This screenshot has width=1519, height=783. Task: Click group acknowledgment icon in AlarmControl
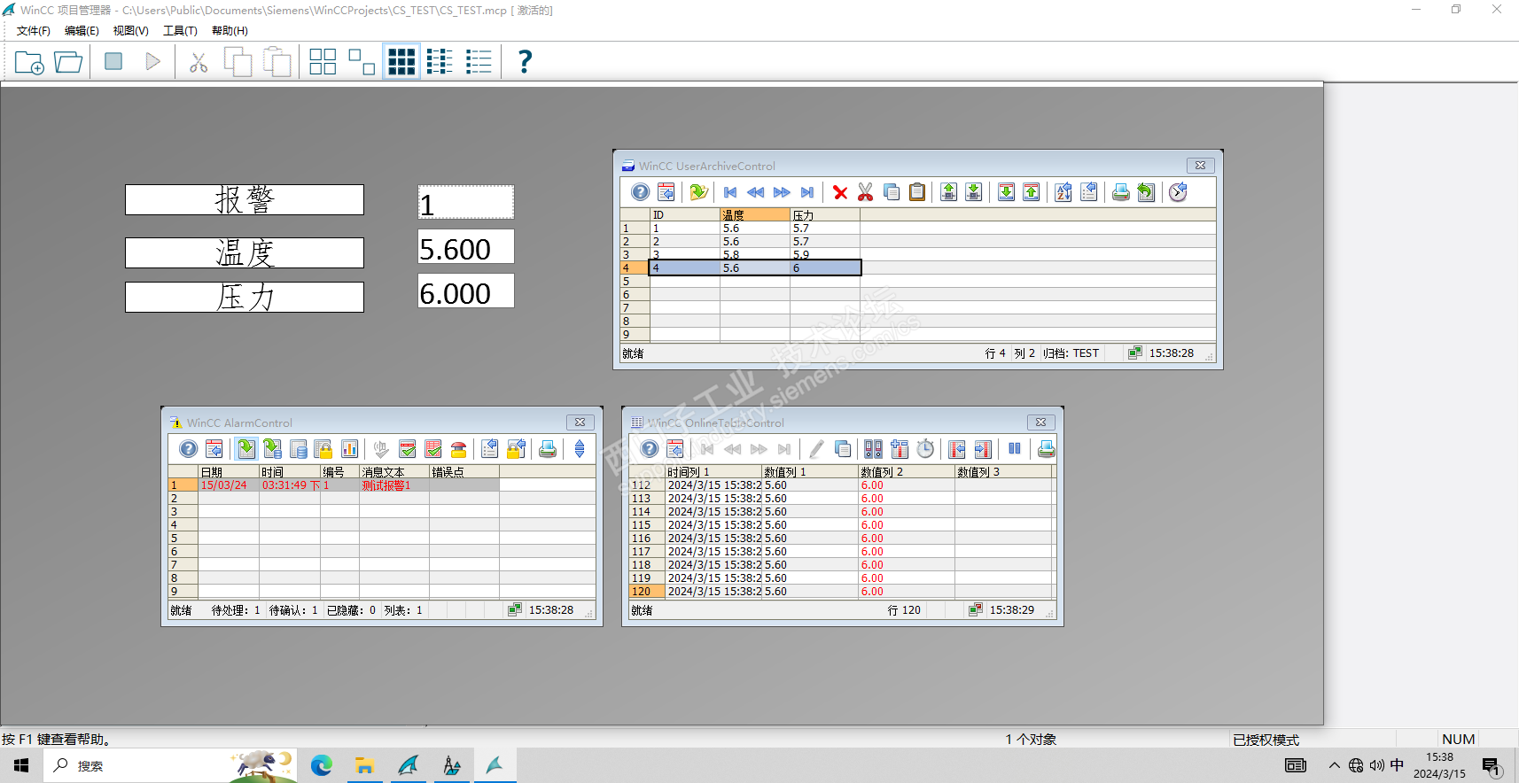(x=433, y=449)
